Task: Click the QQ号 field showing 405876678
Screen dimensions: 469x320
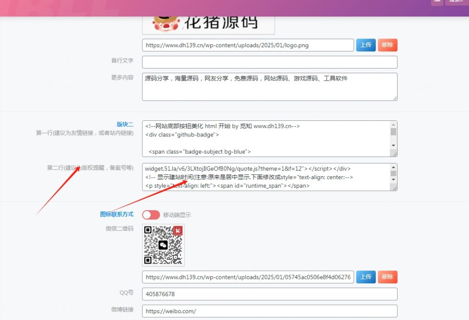Action: (x=270, y=294)
